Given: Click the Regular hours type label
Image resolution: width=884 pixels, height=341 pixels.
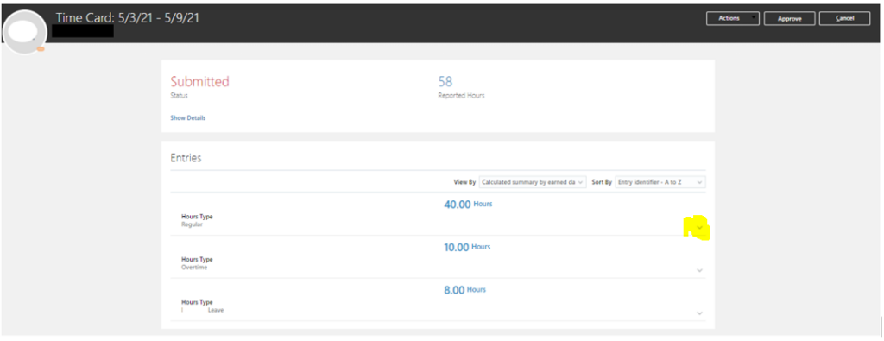Looking at the screenshot, I should point(192,224).
